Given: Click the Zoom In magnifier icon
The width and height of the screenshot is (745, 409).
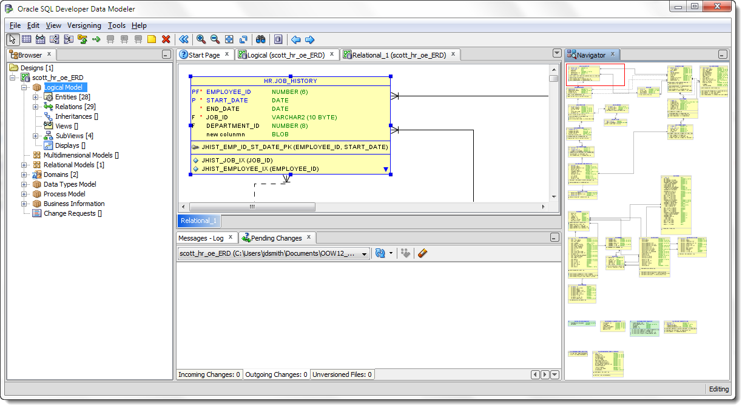Looking at the screenshot, I should click(201, 39).
